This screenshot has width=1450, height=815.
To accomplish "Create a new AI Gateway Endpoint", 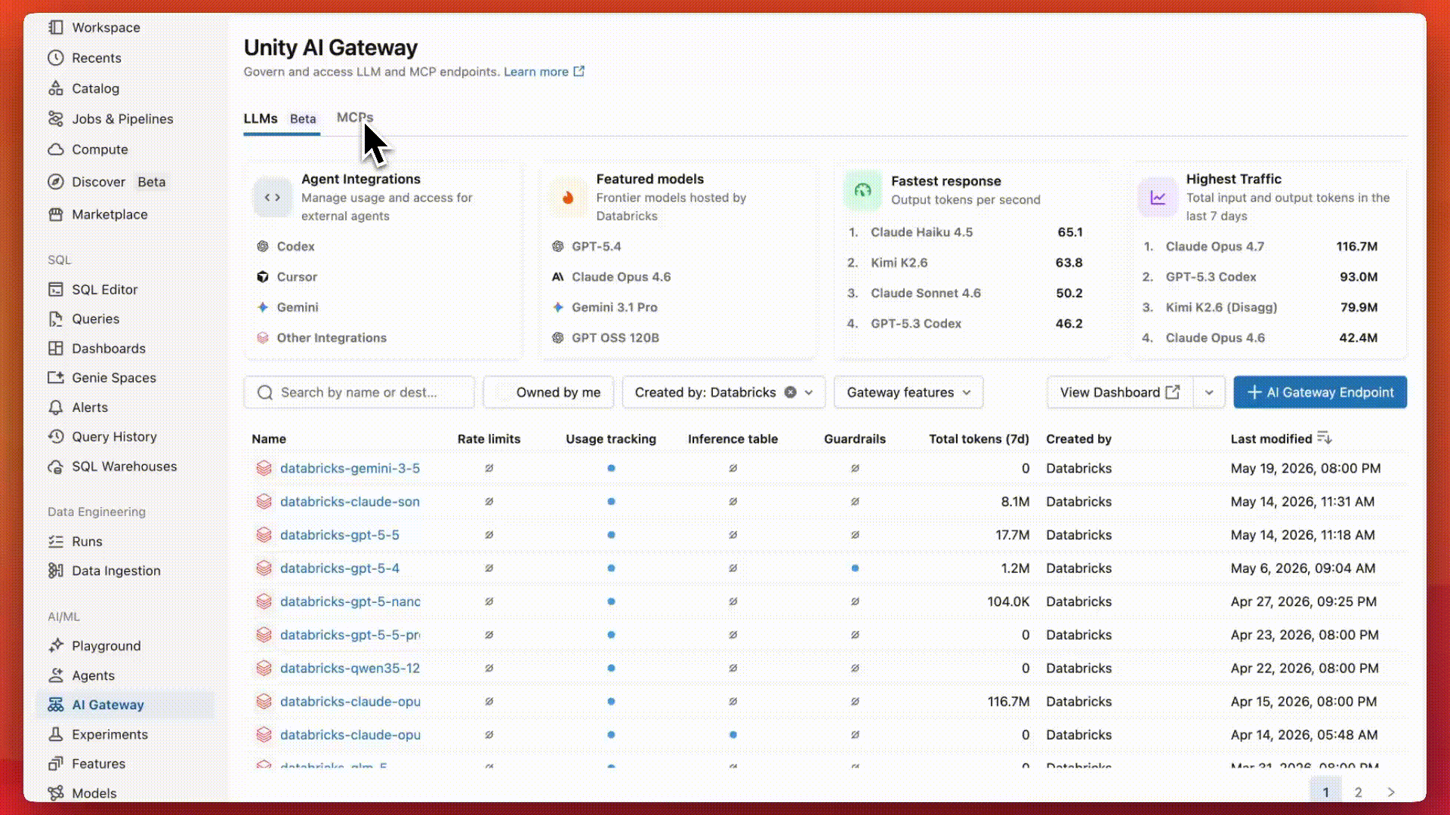I will [1320, 392].
